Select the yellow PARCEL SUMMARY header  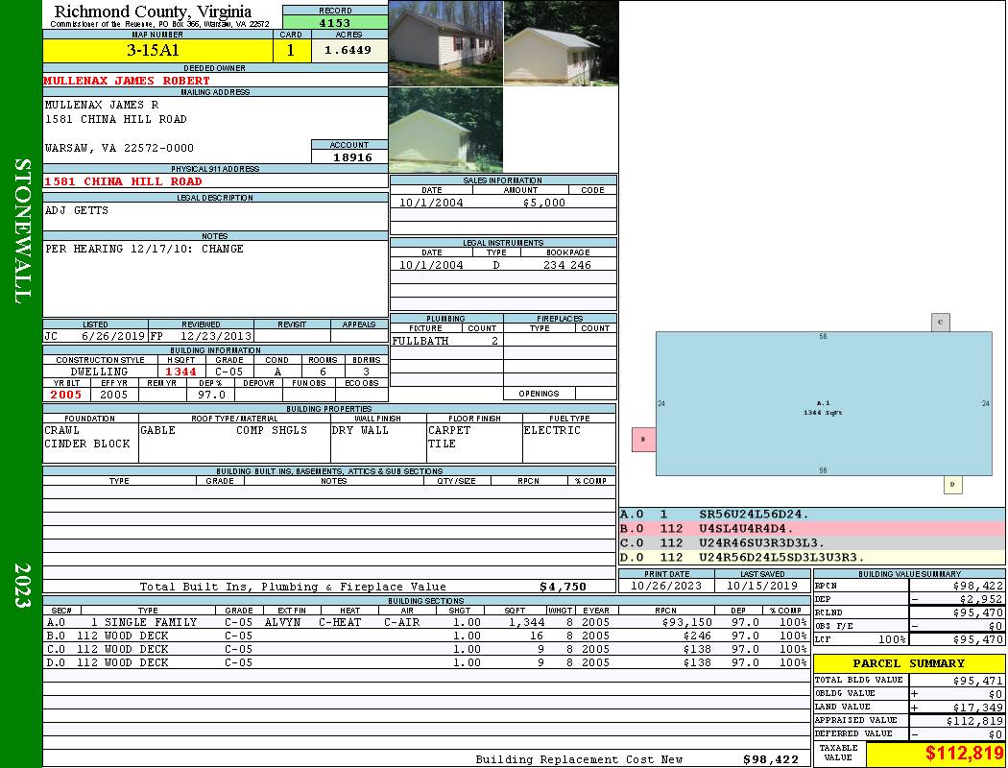[909, 663]
